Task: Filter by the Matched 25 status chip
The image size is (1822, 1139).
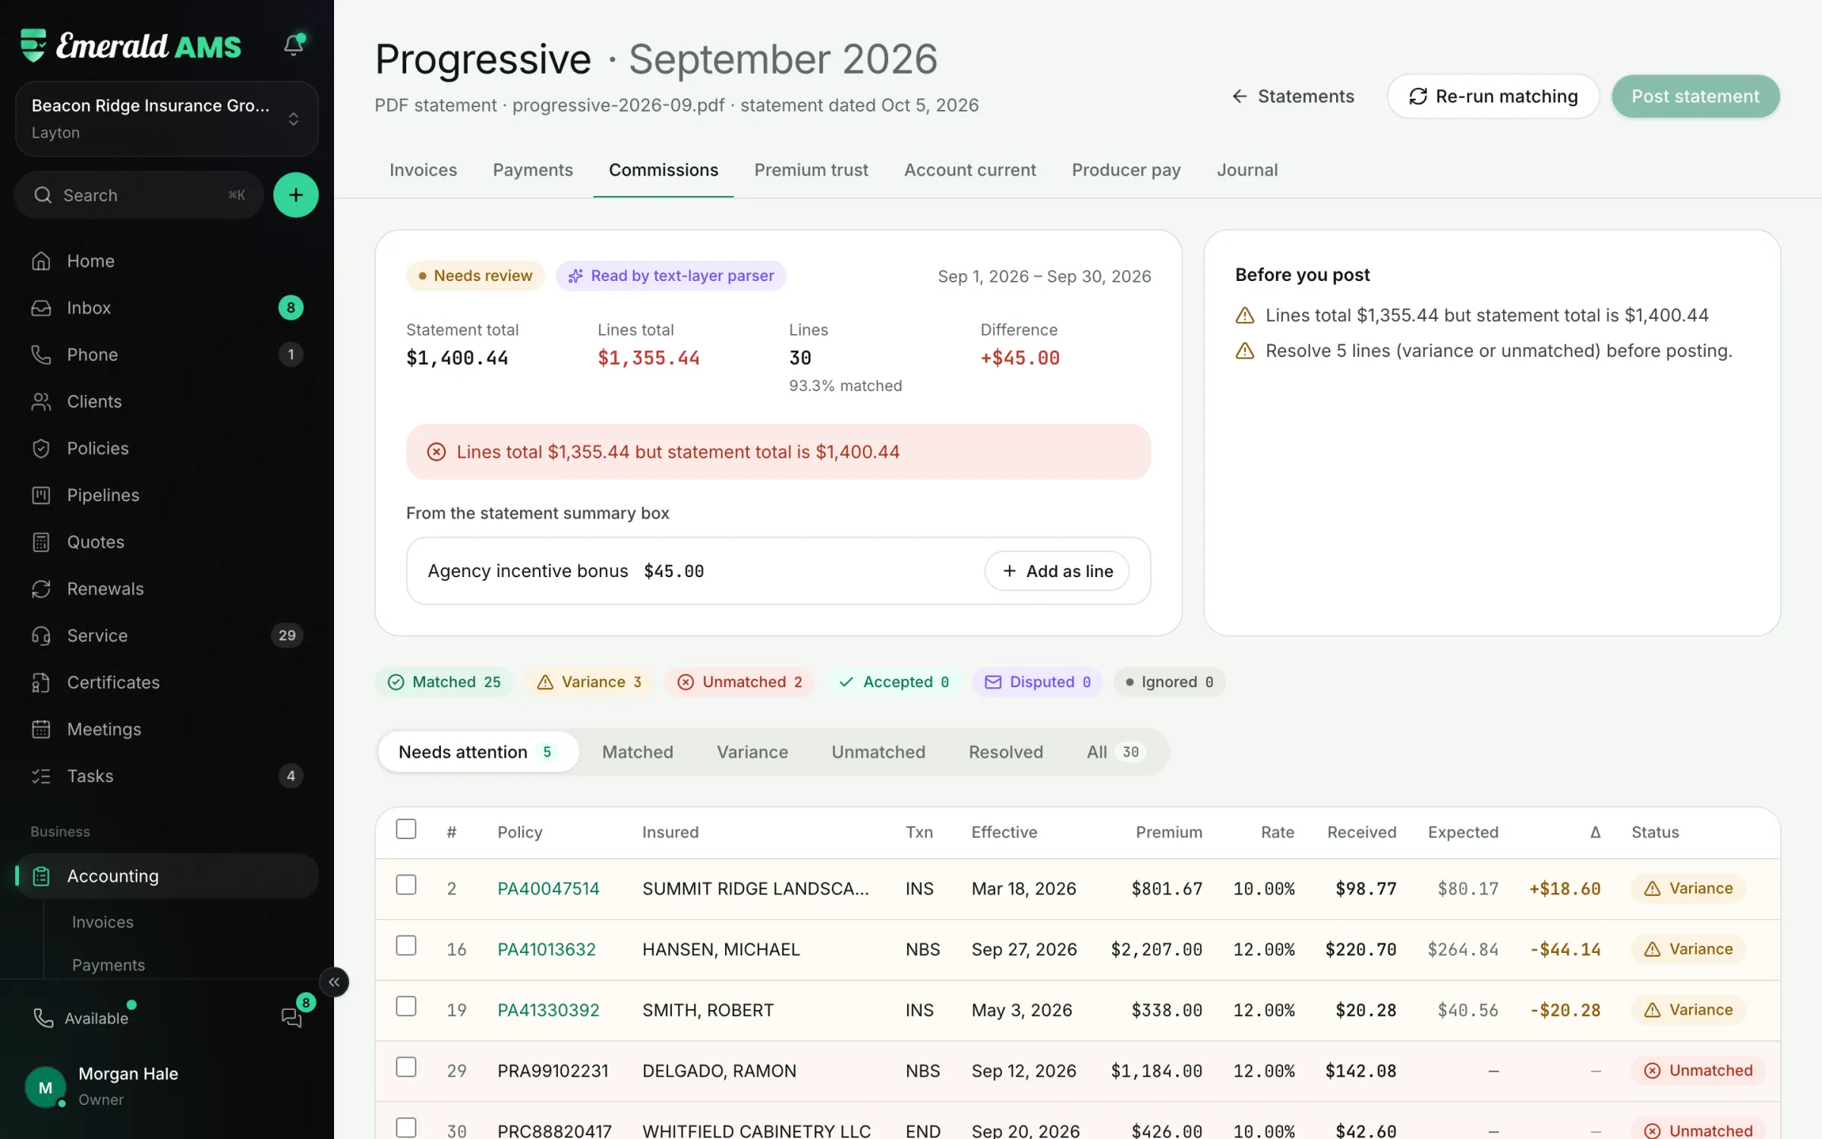Action: pyautogui.click(x=444, y=682)
